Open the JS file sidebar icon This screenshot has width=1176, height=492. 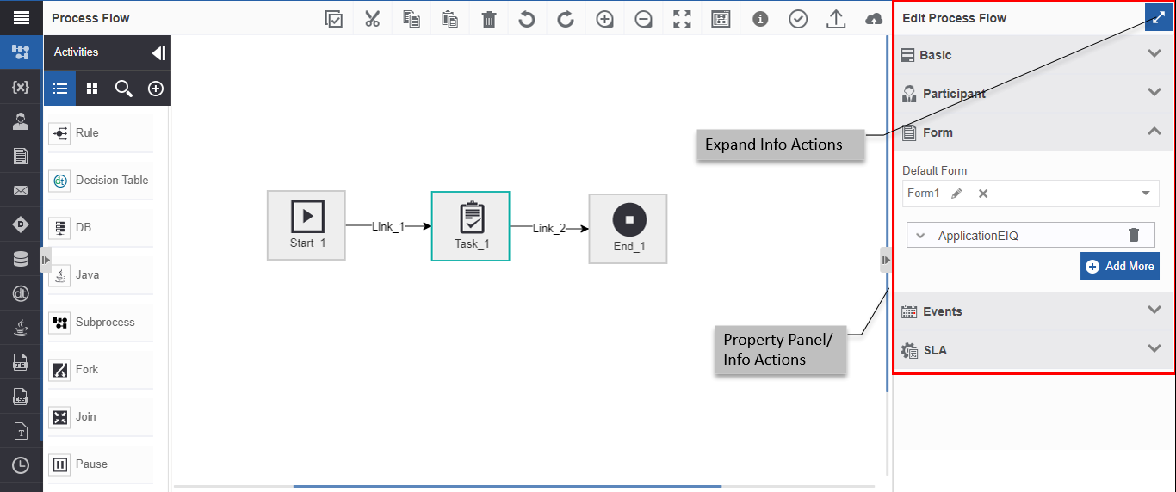click(21, 362)
